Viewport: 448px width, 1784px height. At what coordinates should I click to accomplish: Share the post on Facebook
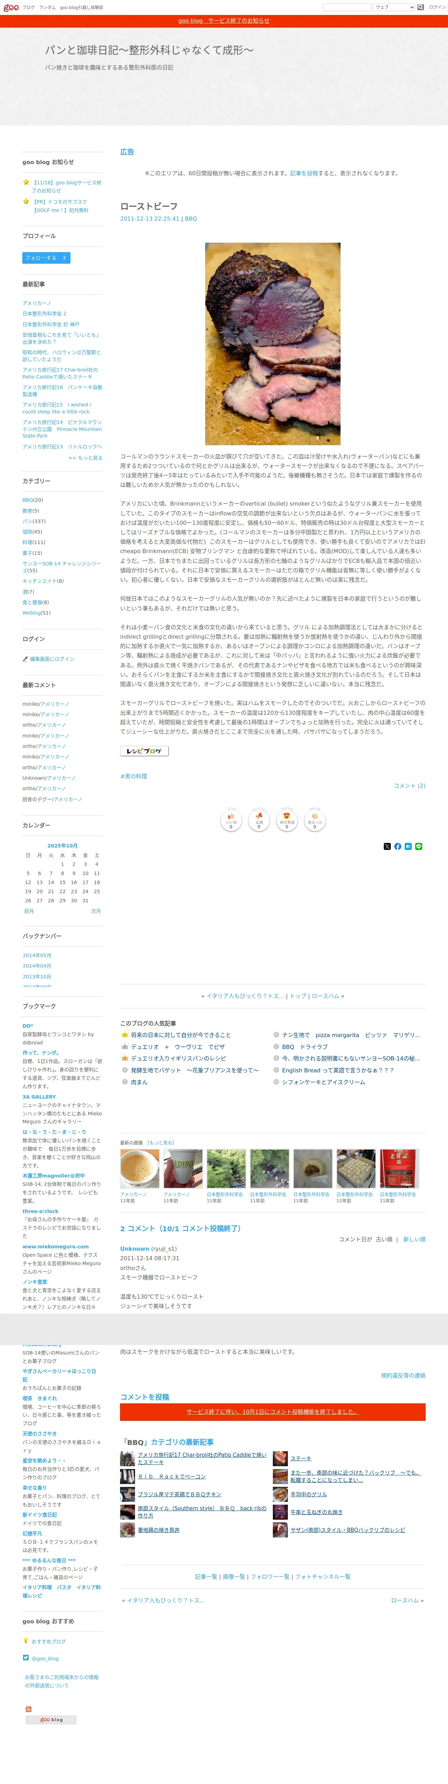397,846
